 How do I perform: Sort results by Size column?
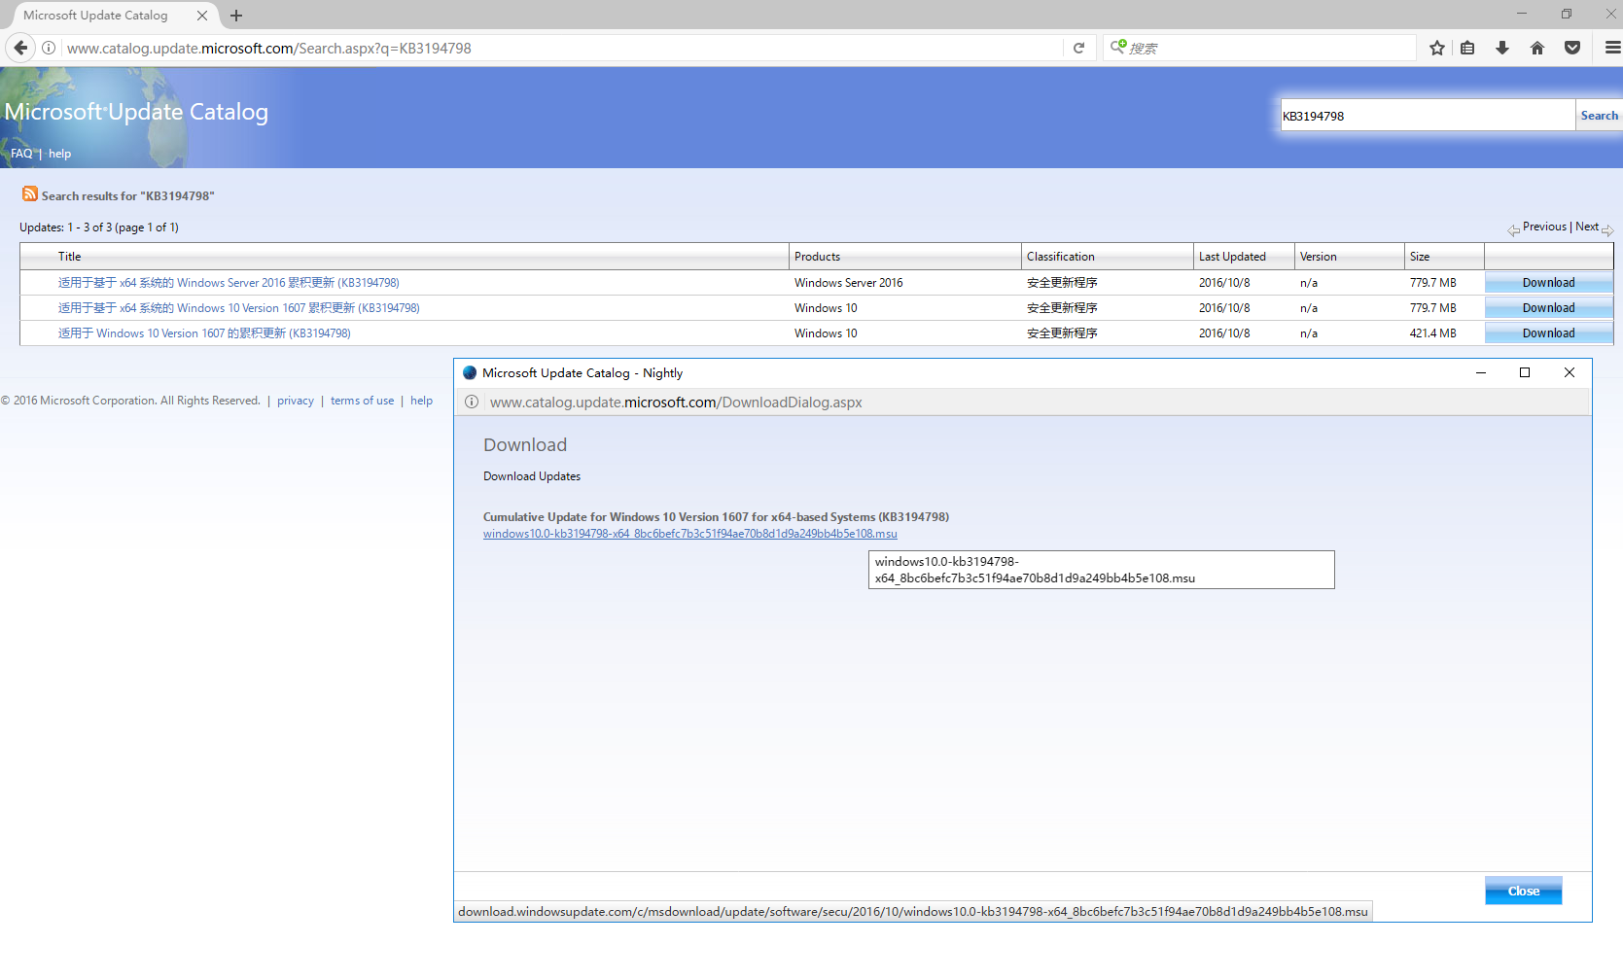(x=1420, y=257)
